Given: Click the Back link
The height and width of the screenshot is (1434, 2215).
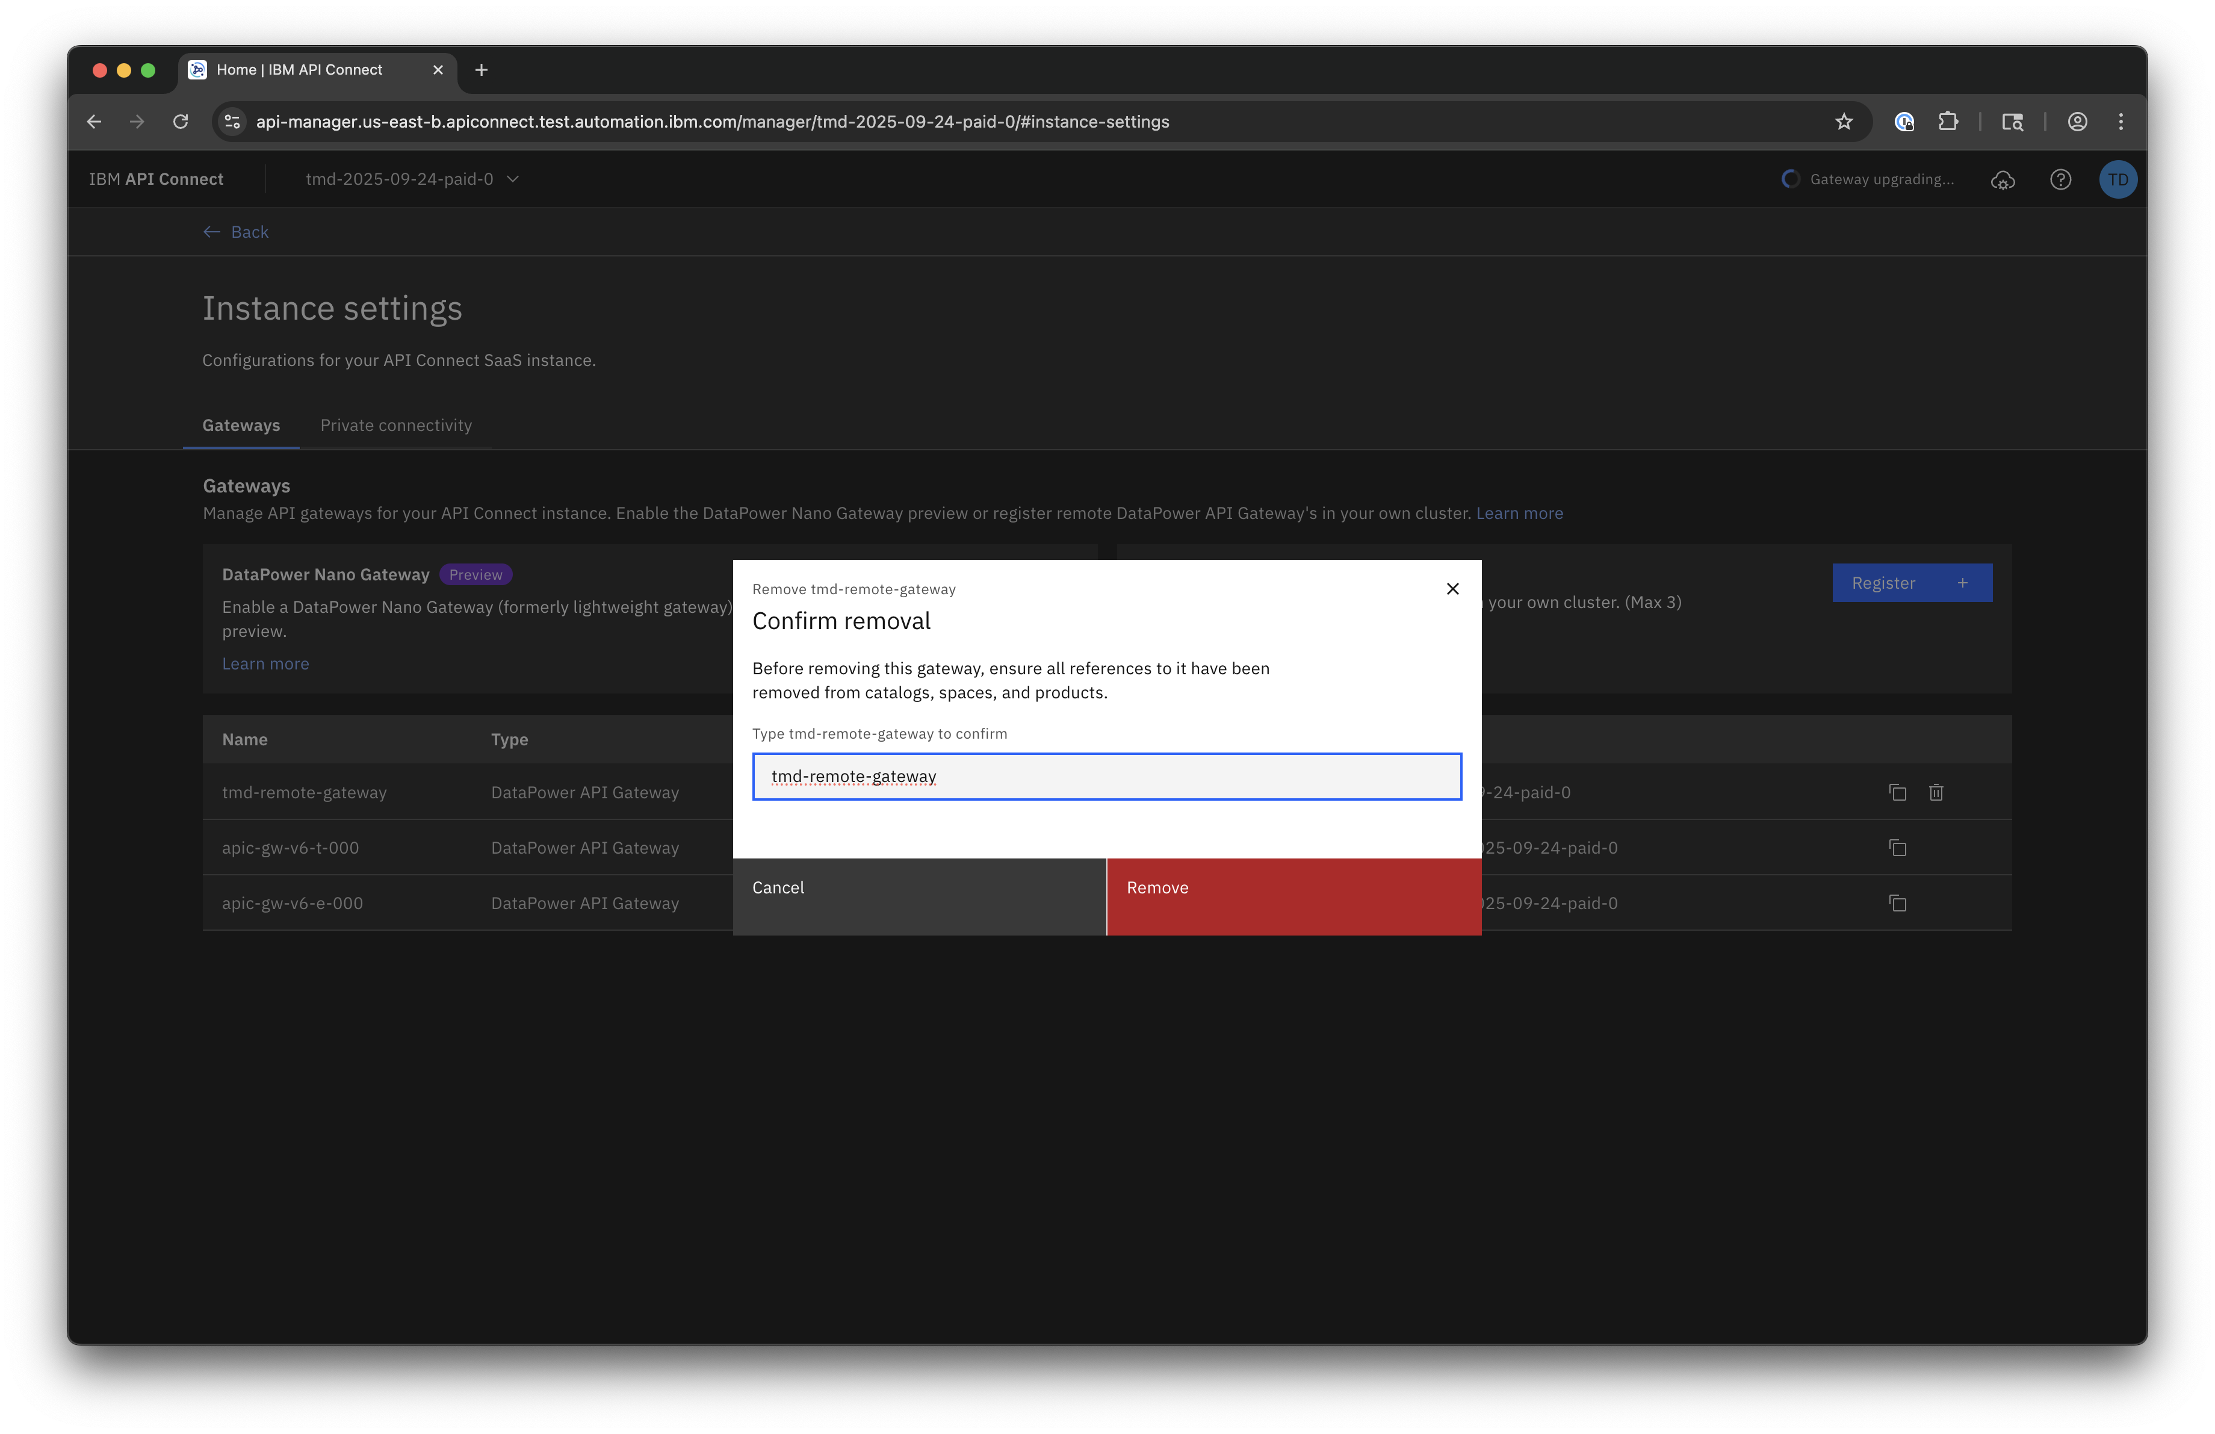Looking at the screenshot, I should coord(237,232).
